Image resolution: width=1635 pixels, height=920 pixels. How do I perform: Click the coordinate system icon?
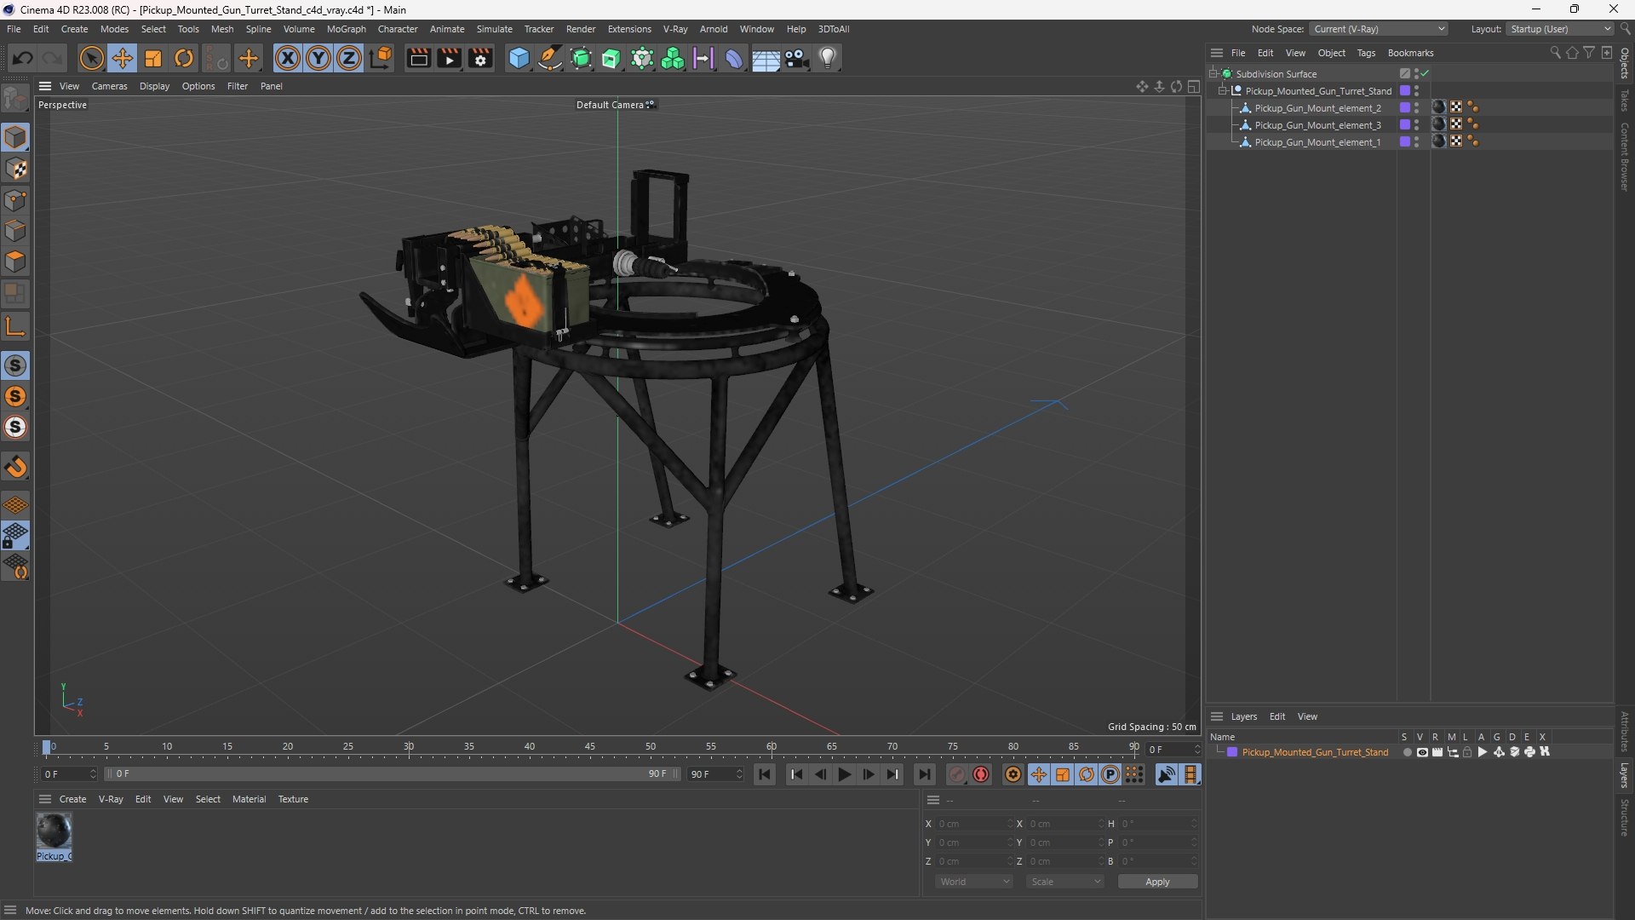[381, 58]
